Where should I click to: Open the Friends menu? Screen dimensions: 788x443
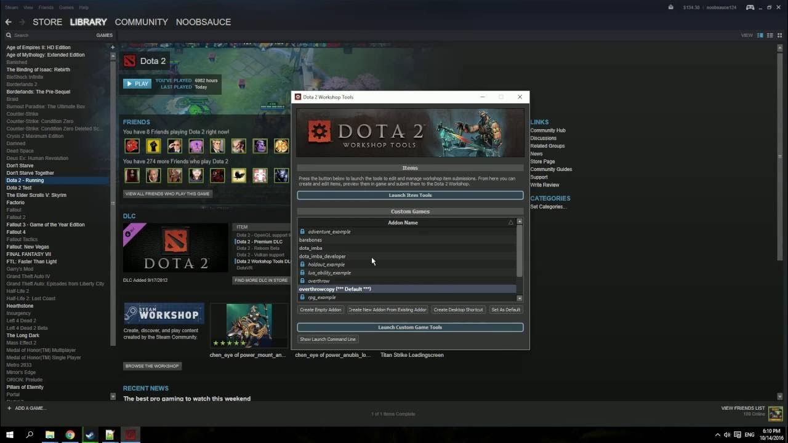tap(46, 7)
